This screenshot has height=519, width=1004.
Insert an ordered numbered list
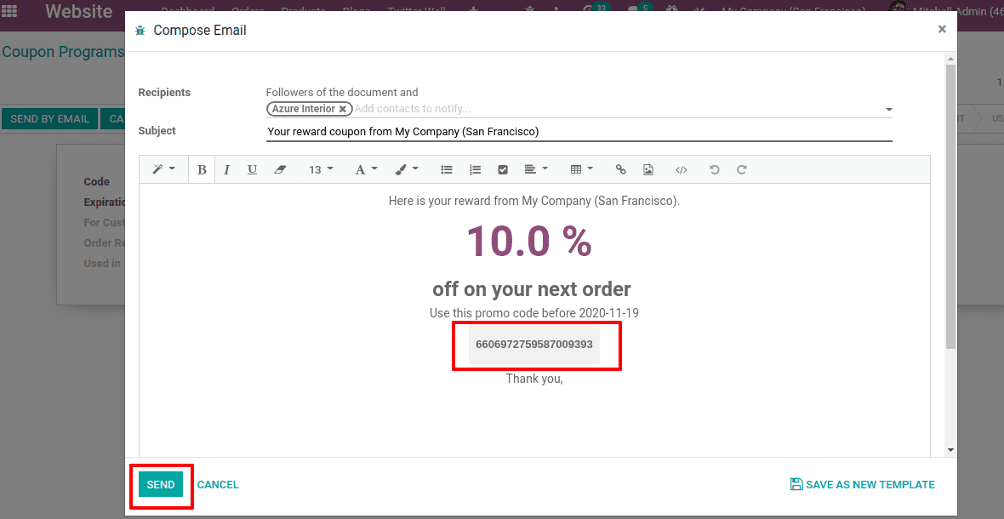point(475,169)
